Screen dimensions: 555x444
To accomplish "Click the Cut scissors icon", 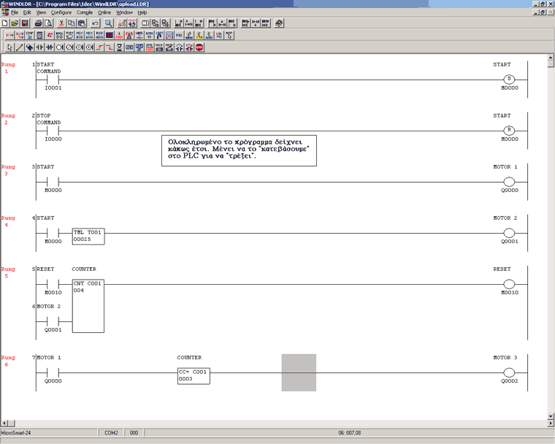I will point(61,23).
